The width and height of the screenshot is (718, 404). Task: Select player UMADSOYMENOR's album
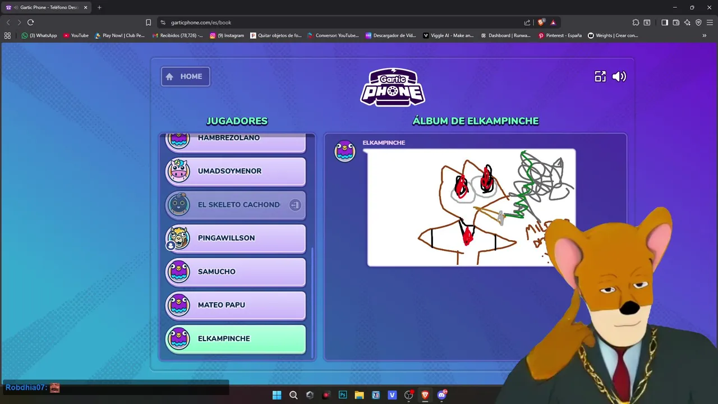tap(236, 171)
